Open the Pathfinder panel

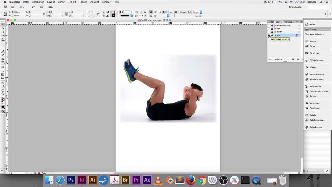(x=314, y=108)
